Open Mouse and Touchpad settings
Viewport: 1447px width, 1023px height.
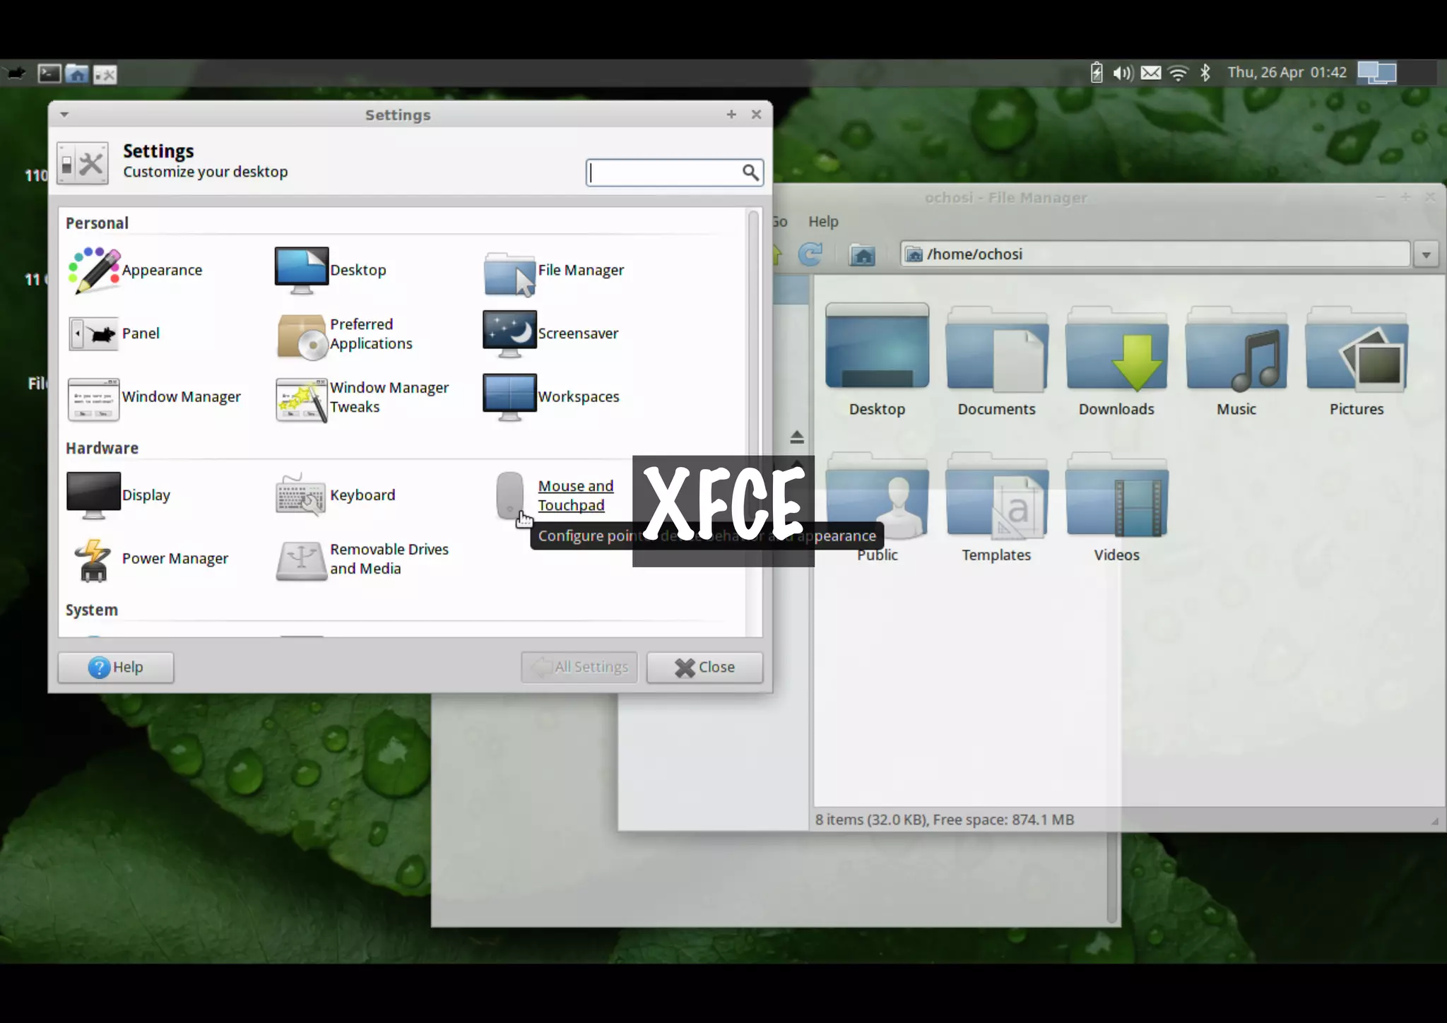tap(554, 496)
